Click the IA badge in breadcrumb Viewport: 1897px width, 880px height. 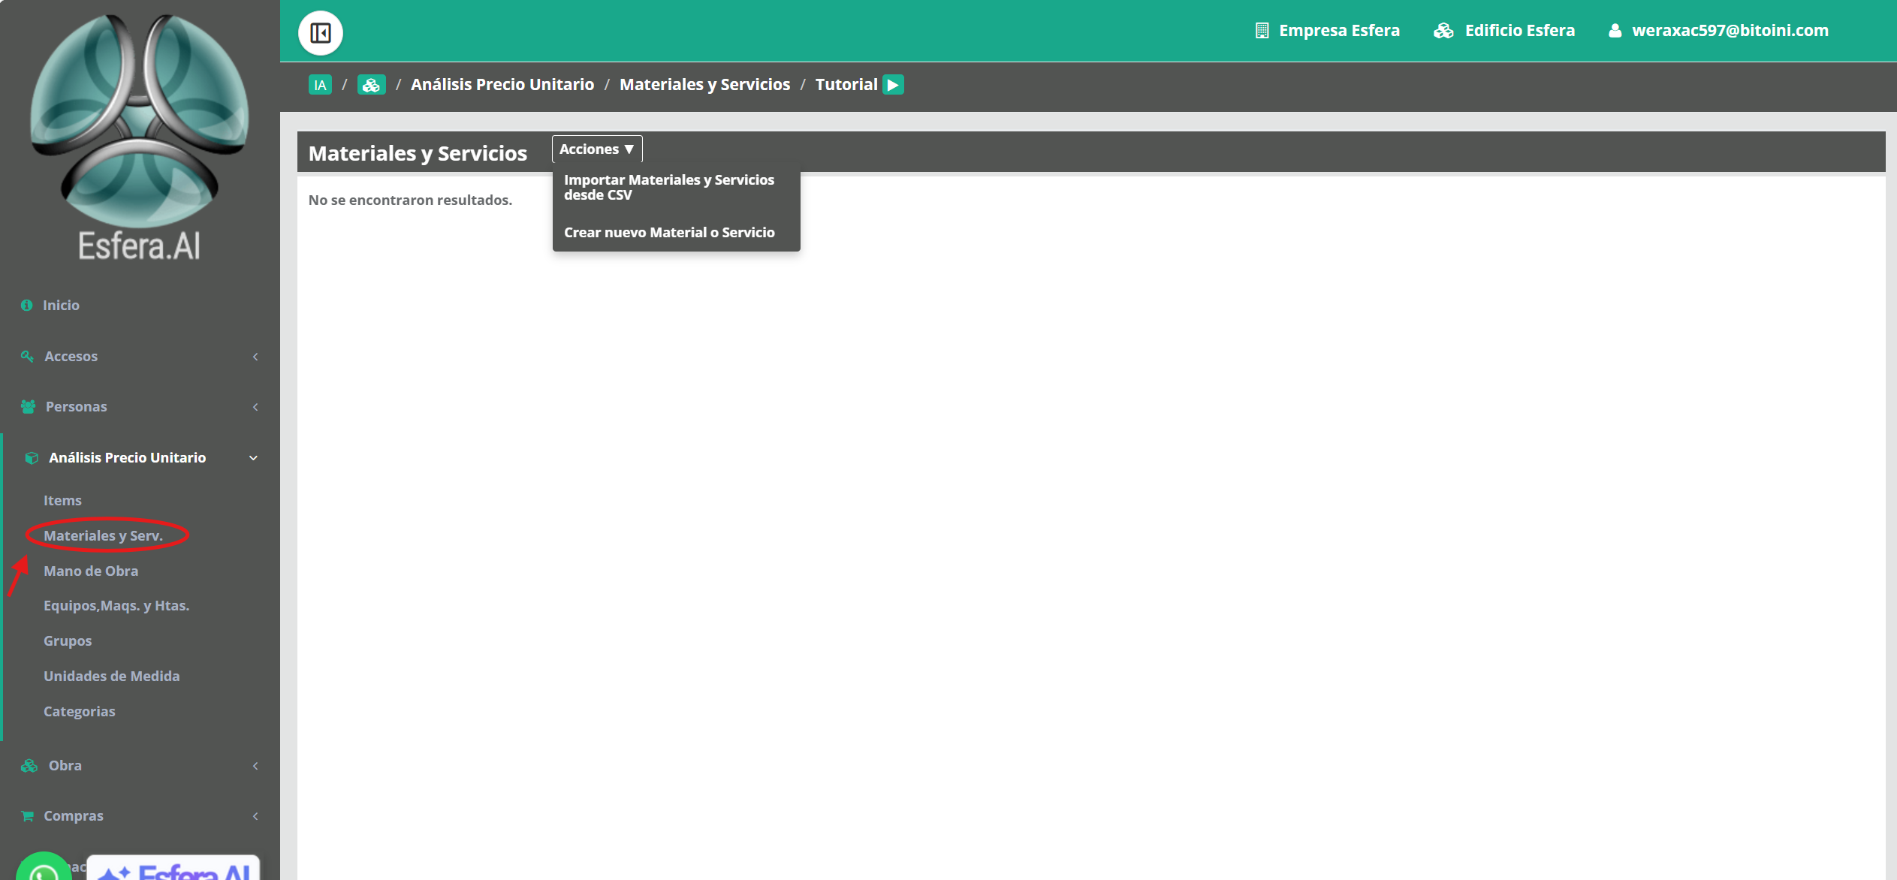pos(320,85)
